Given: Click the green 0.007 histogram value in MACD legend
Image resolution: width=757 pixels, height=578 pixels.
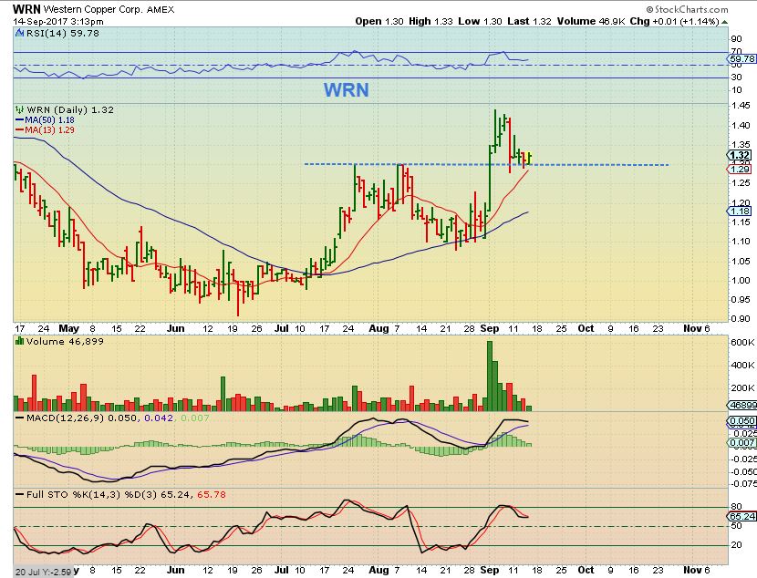Looking at the screenshot, I should point(194,418).
